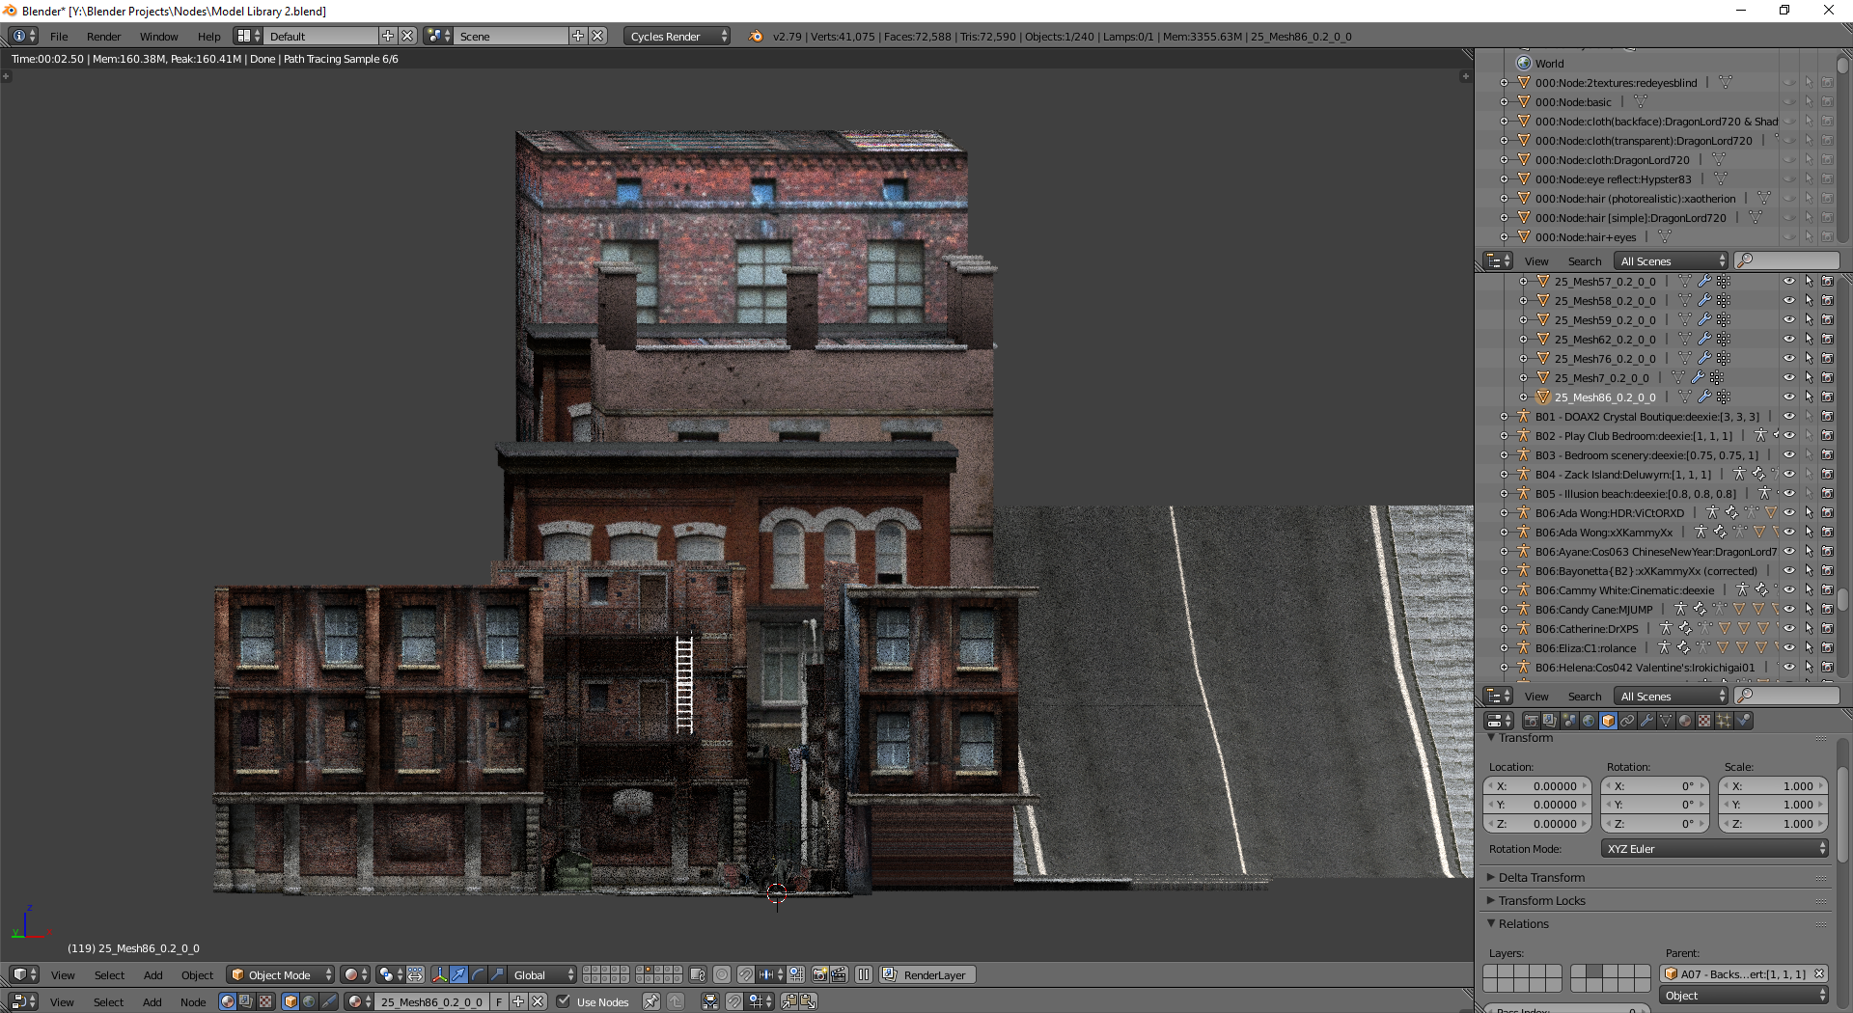Image resolution: width=1853 pixels, height=1013 pixels.
Task: Open the Physics properties tab
Action: [x=1743, y=721]
